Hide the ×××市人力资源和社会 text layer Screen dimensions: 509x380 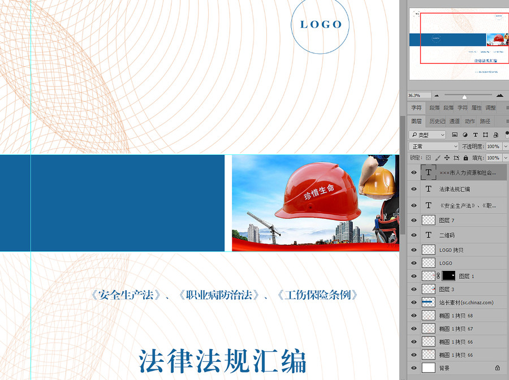click(414, 172)
